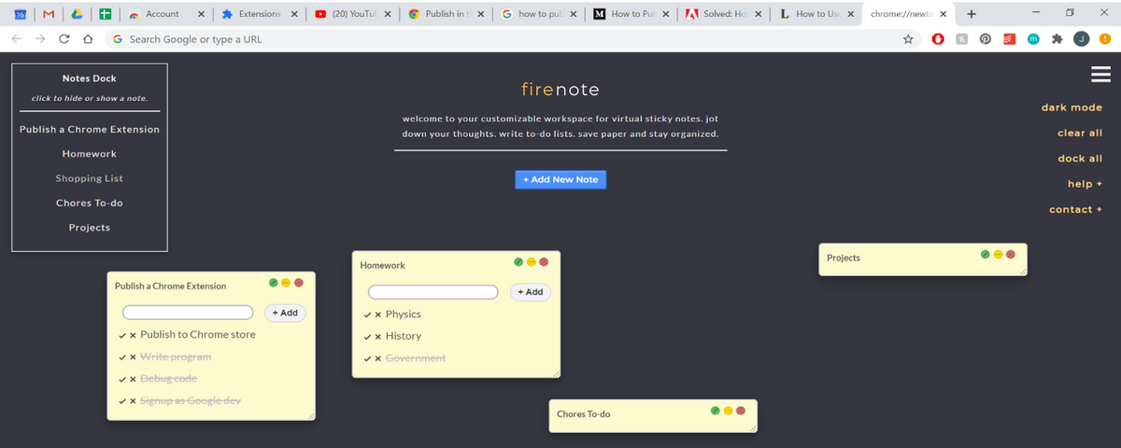Focus the Publish a Chrome Extension text field
This screenshot has height=448, width=1121.
coord(188,313)
